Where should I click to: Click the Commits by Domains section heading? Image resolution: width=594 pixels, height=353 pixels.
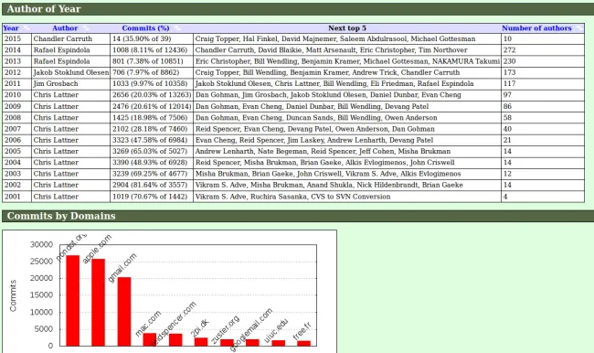61,216
